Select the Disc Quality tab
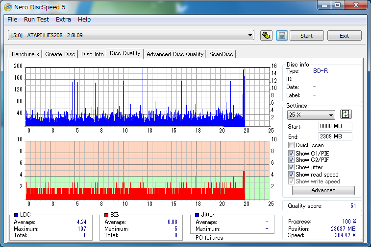 [x=125, y=53]
